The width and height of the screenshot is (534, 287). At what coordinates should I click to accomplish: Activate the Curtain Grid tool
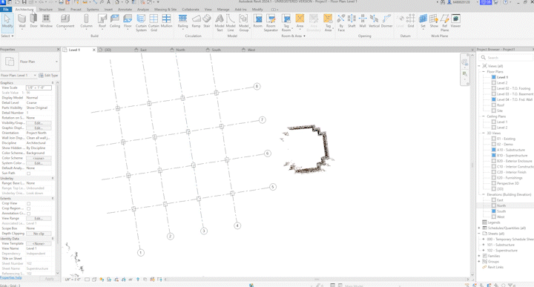pyautogui.click(x=154, y=23)
